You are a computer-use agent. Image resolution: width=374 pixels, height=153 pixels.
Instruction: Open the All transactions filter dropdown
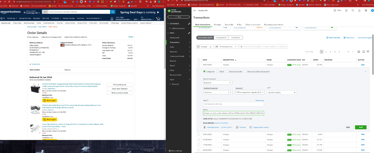tap(226, 47)
